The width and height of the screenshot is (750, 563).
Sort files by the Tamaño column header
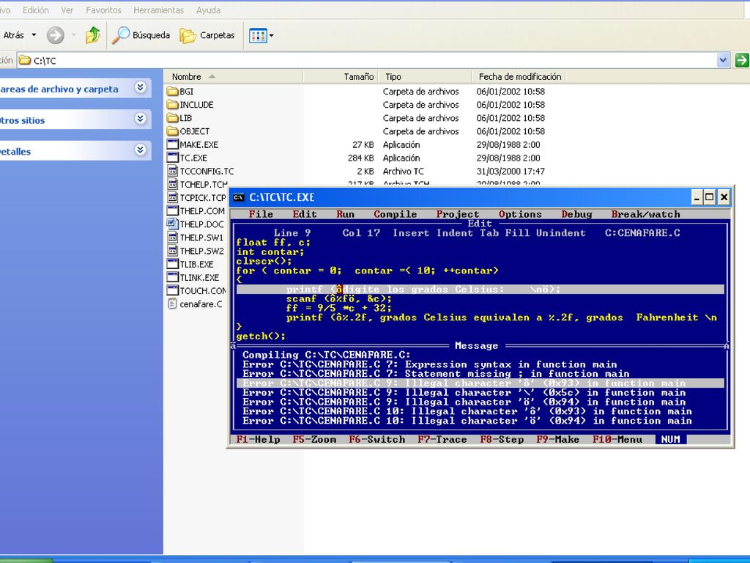click(341, 76)
